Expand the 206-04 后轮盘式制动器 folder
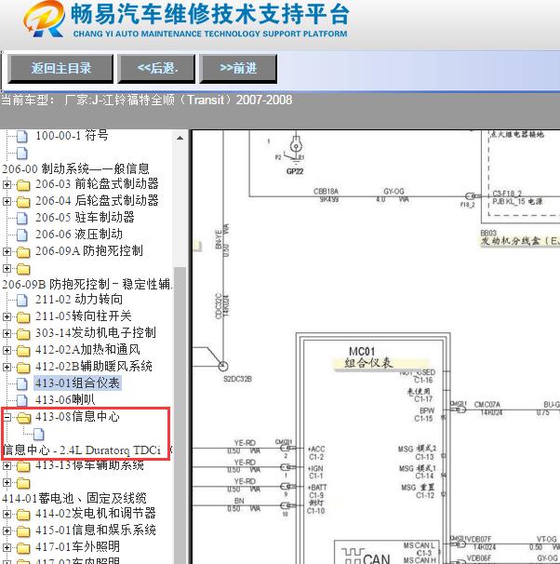The height and width of the screenshot is (564, 560). pyautogui.click(x=7, y=201)
